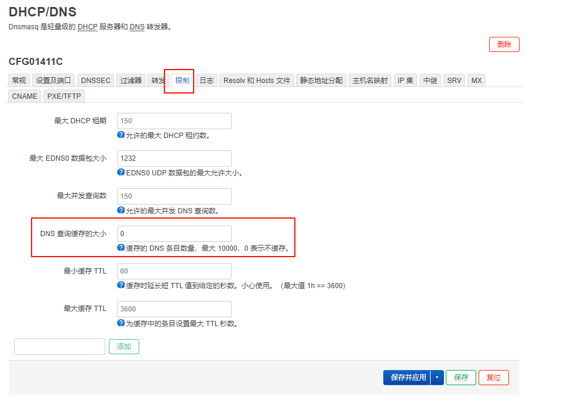Focus the 最小缓存 TTL input field
The height and width of the screenshot is (415, 564).
[174, 271]
